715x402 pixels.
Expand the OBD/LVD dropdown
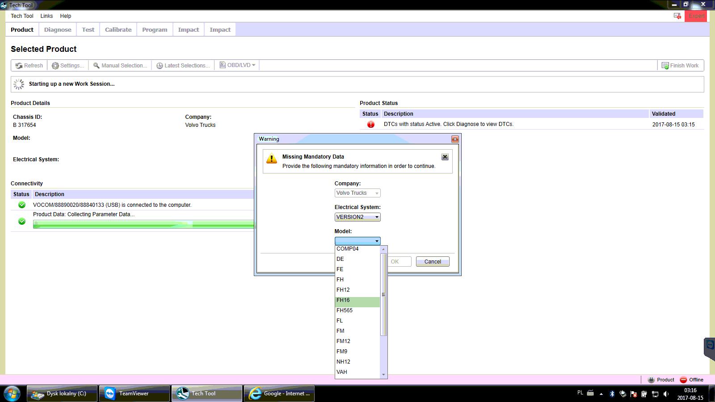(237, 65)
